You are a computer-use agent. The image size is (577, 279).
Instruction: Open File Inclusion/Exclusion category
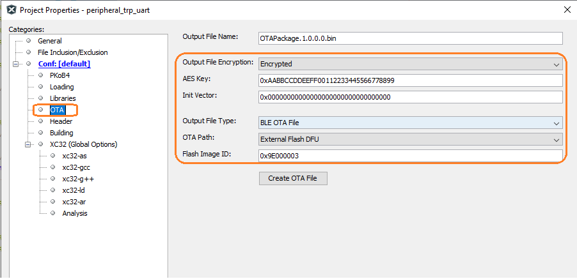pos(73,52)
